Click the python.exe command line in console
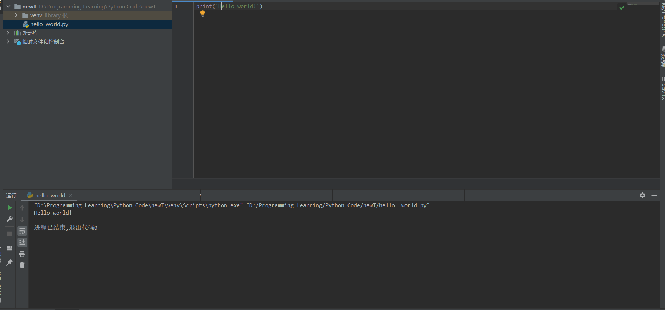Image resolution: width=665 pixels, height=310 pixels. [232, 205]
